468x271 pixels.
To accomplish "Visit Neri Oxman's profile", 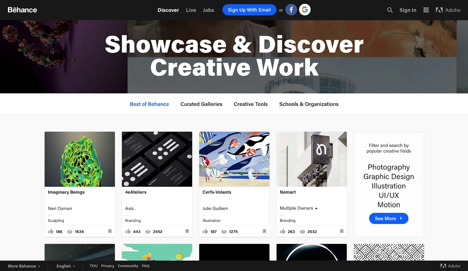I will point(60,208).
